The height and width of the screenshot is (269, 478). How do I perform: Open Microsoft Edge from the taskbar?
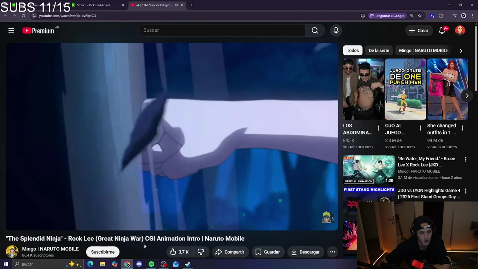point(90,264)
